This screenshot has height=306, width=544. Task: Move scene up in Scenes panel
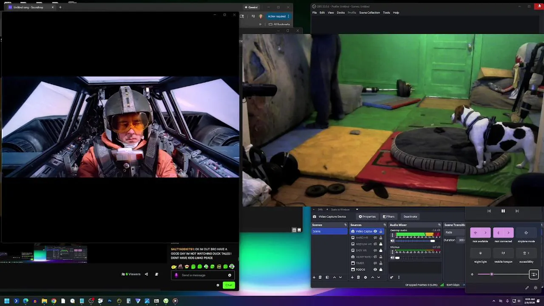[334, 277]
